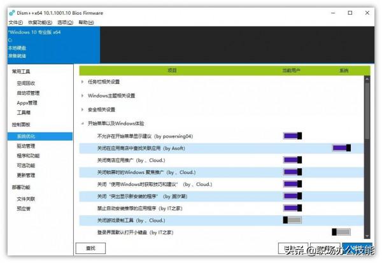Open the 文件(F) menu
The height and width of the screenshot is (263, 382).
coord(15,22)
